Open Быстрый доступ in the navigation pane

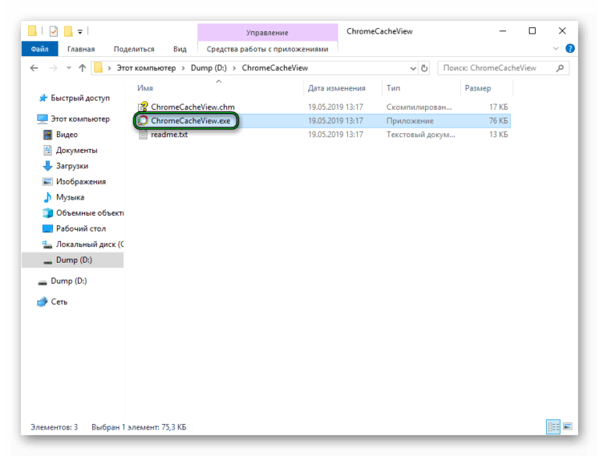pyautogui.click(x=80, y=98)
